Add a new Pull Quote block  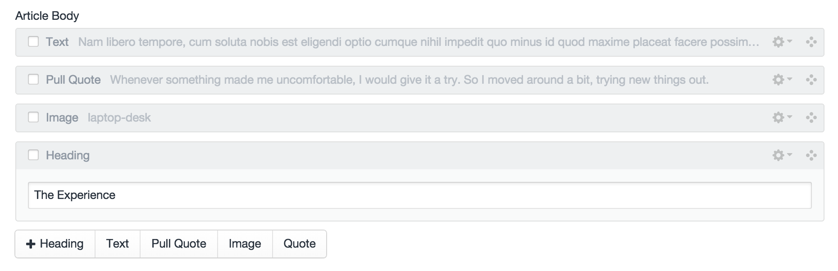point(179,244)
